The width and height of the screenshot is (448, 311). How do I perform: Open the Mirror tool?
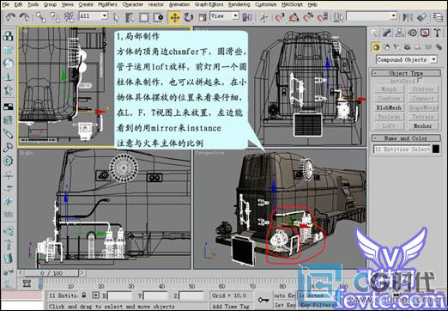(408, 17)
